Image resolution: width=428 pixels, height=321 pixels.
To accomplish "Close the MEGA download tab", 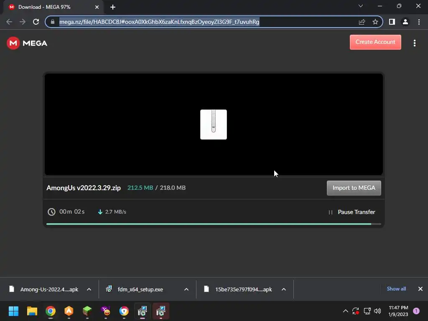I will point(97,7).
